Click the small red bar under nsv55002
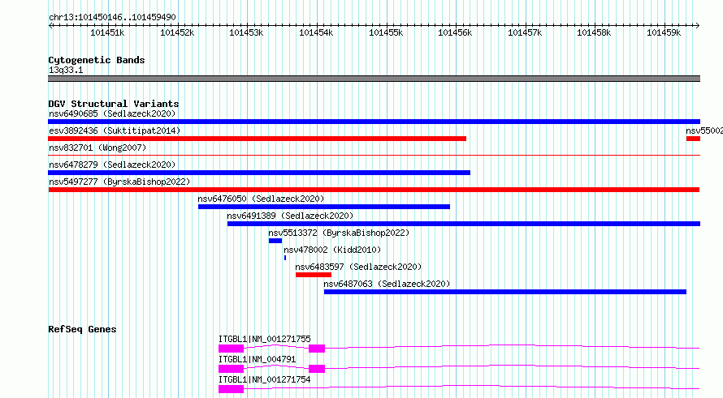 pos(693,139)
